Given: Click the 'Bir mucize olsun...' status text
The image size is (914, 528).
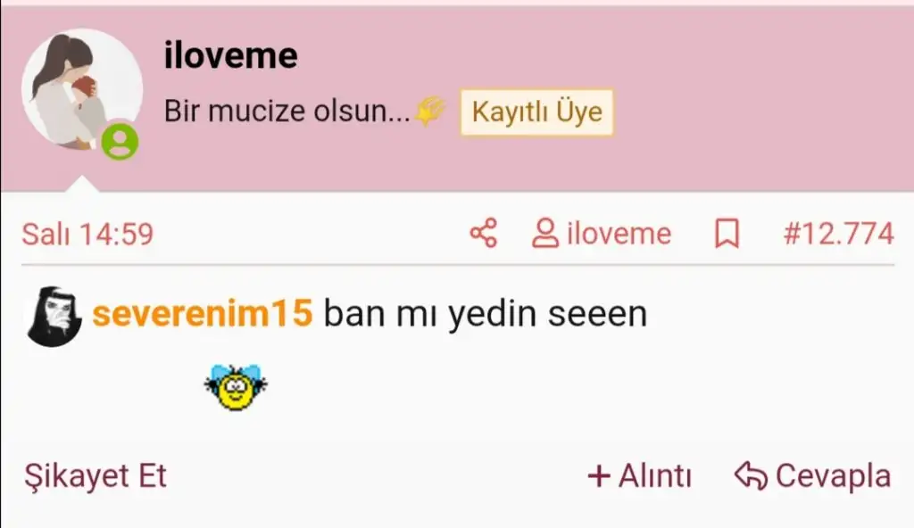Looking at the screenshot, I should pos(287,111).
